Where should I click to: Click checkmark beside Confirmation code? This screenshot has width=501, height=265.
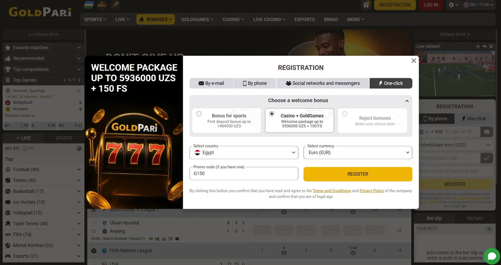click(487, 158)
